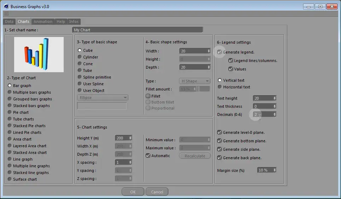Click the Width stepper arrows

pyautogui.click(x=209, y=51)
